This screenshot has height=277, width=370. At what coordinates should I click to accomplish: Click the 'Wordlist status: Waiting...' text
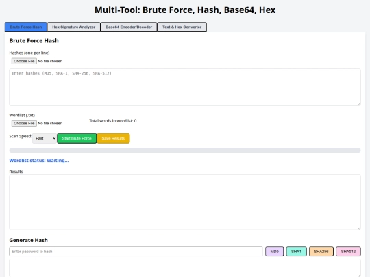pos(39,161)
